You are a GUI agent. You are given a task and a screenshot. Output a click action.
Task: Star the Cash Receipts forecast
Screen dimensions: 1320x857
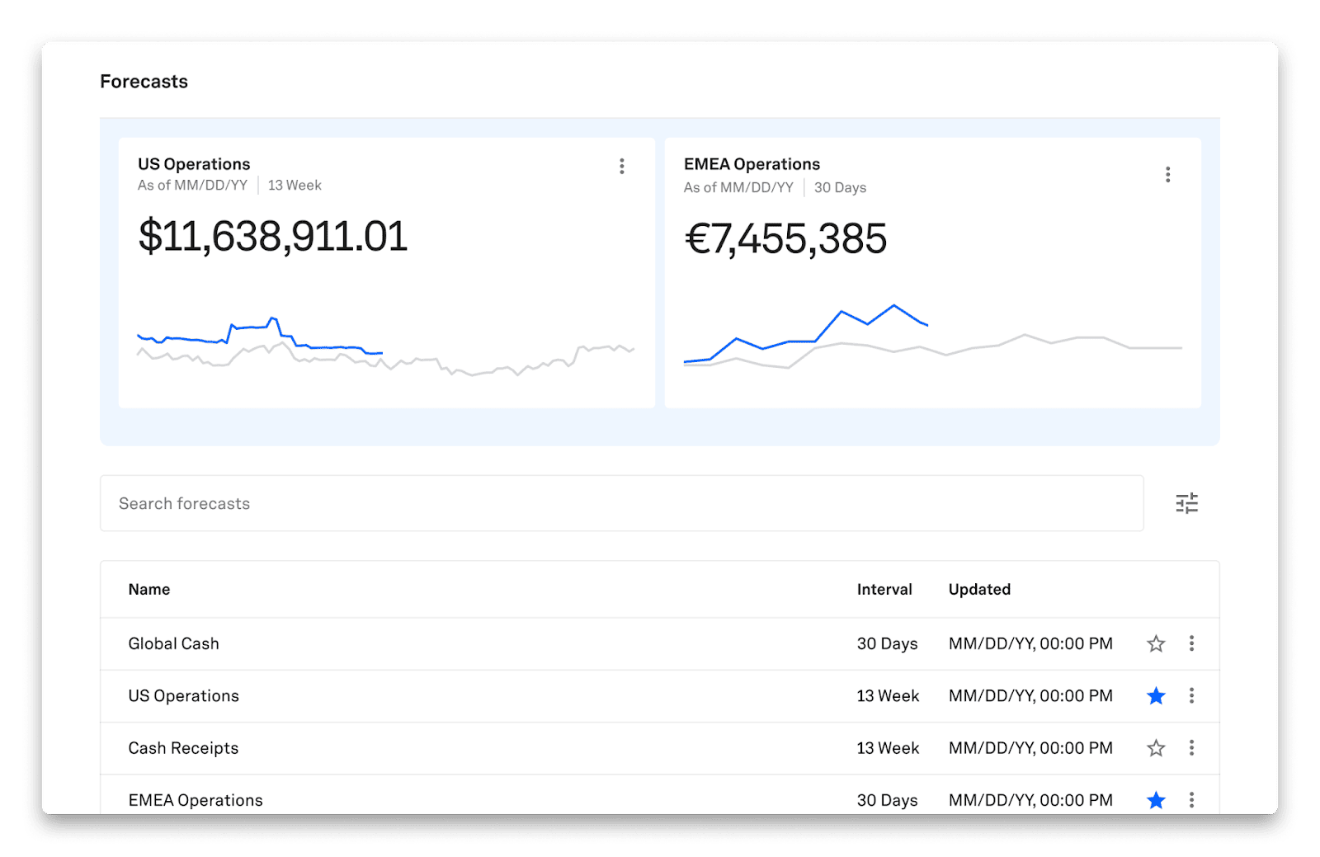click(1156, 748)
